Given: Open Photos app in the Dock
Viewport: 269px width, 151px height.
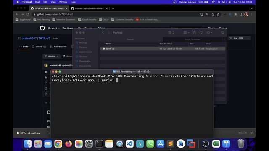Looking at the screenshot, I should pyautogui.click(x=79, y=143).
